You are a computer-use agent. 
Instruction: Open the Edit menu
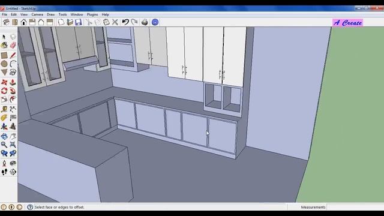coord(14,14)
